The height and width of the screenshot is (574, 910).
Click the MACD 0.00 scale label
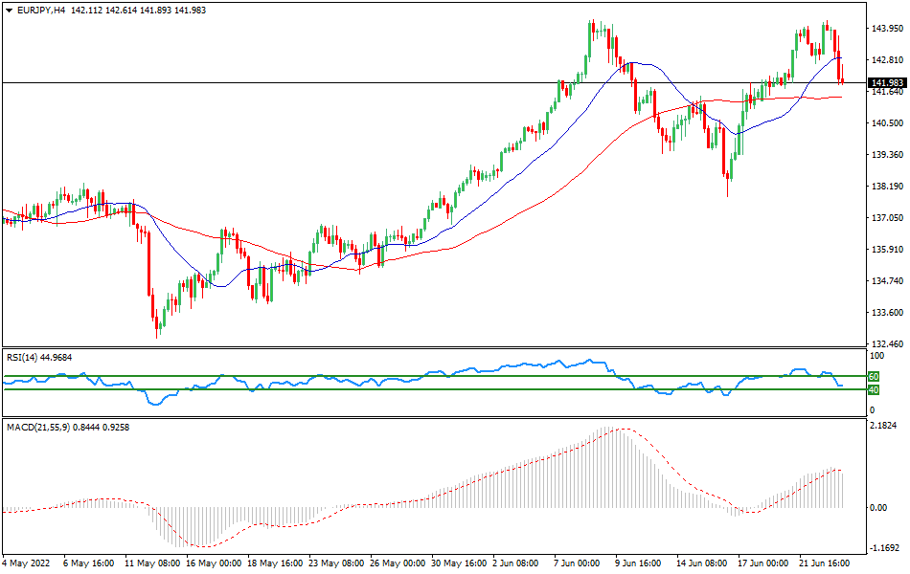[879, 507]
